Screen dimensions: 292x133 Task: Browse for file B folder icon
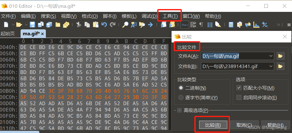280,66
